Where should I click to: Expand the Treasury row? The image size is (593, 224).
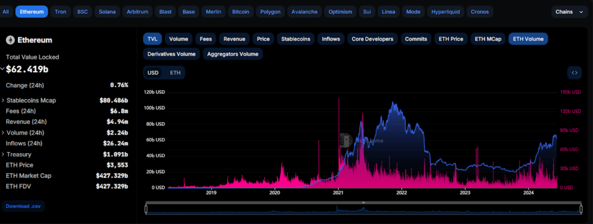(3, 154)
